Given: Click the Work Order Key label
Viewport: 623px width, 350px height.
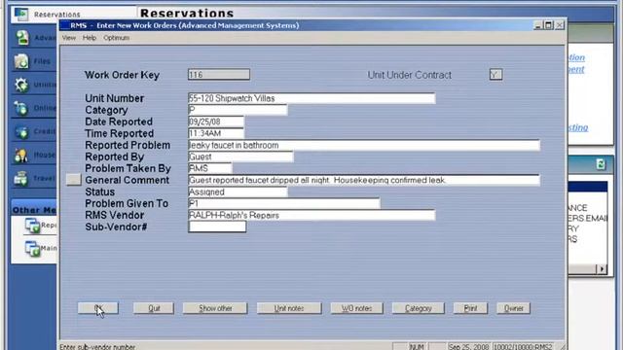Looking at the screenshot, I should [122, 75].
